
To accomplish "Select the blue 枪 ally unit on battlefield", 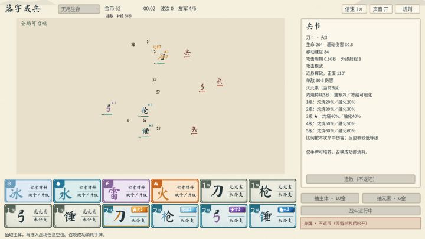I will point(145,110).
